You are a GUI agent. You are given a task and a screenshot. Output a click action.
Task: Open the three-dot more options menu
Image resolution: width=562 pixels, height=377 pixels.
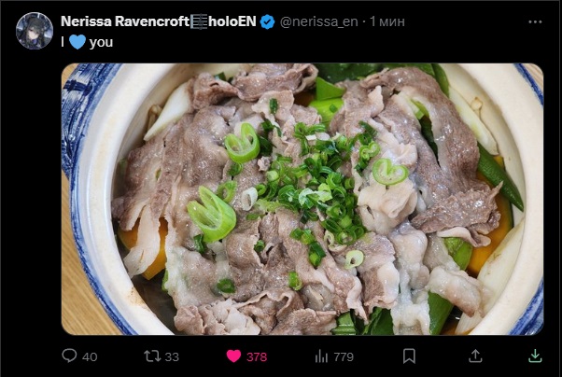[535, 21]
